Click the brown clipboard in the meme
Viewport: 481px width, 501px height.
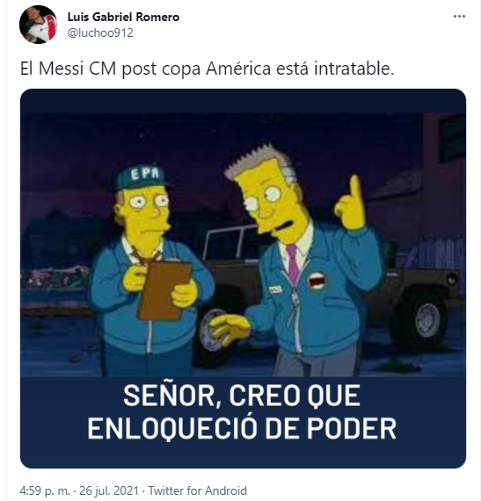click(x=164, y=290)
